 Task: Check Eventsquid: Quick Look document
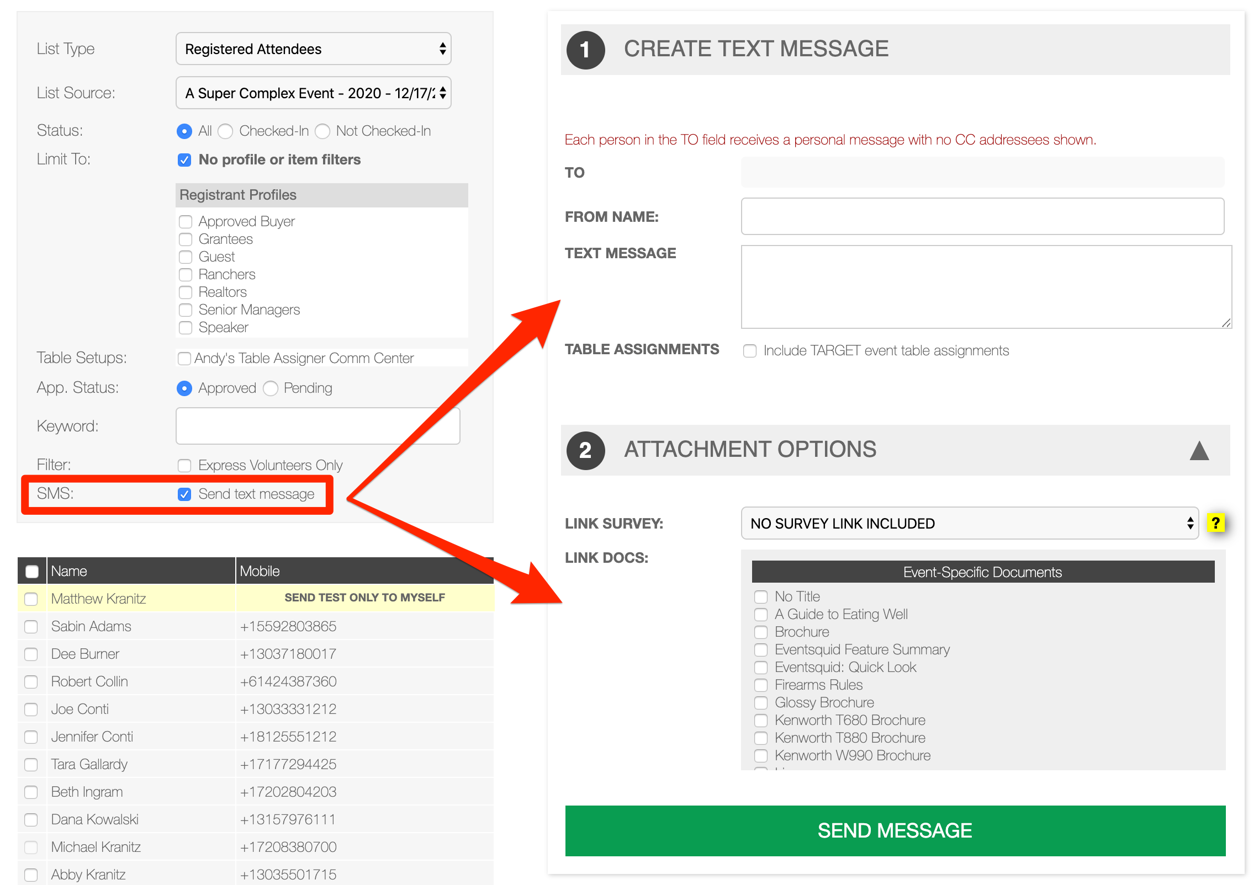[761, 668]
